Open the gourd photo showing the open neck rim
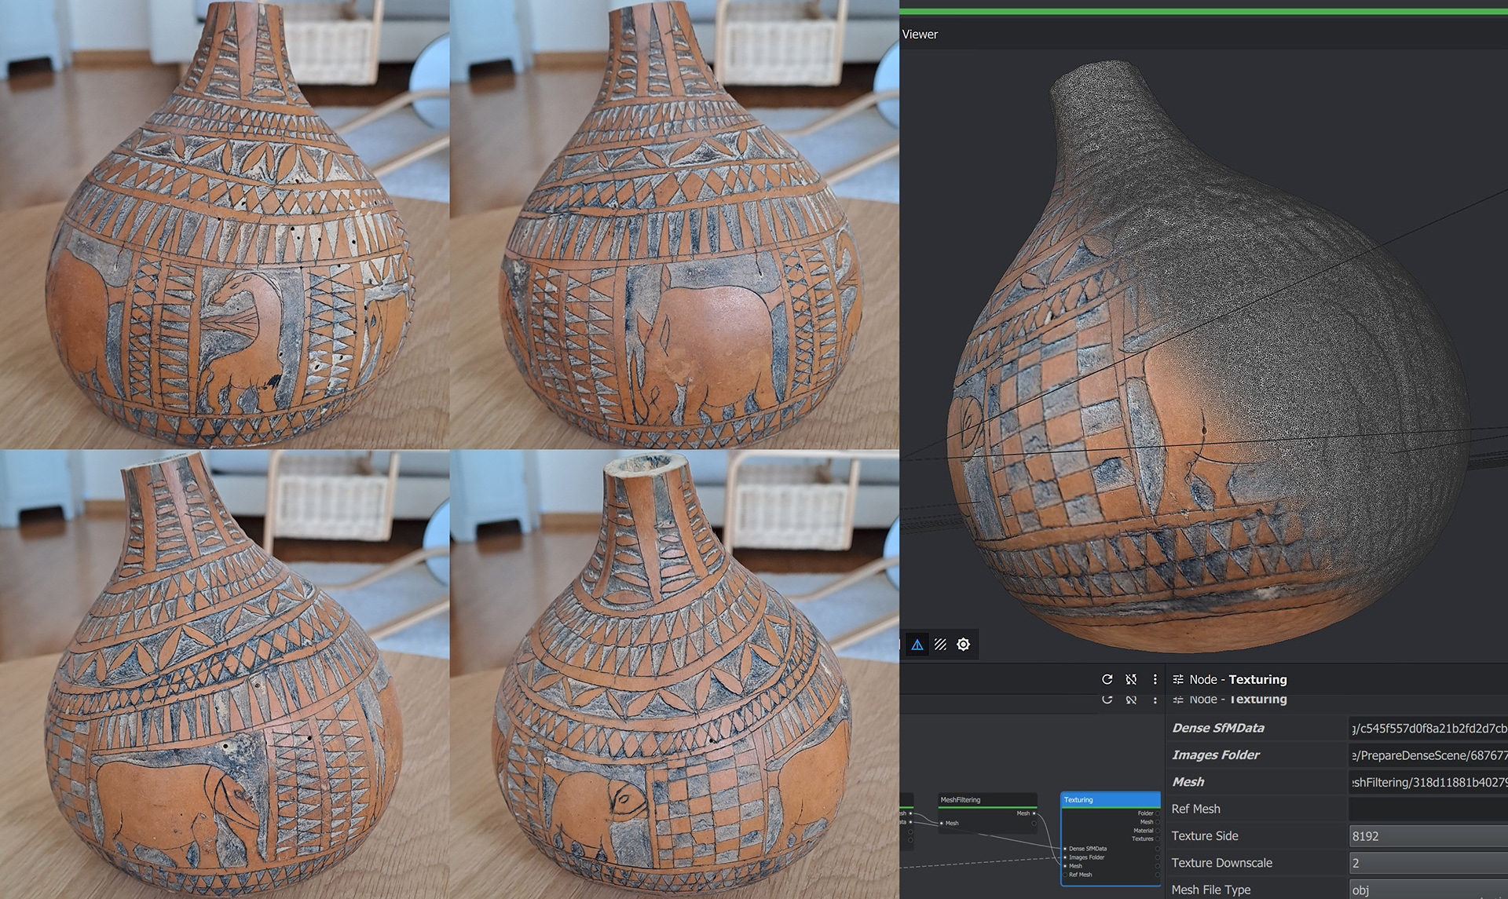This screenshot has width=1508, height=899. (x=675, y=674)
